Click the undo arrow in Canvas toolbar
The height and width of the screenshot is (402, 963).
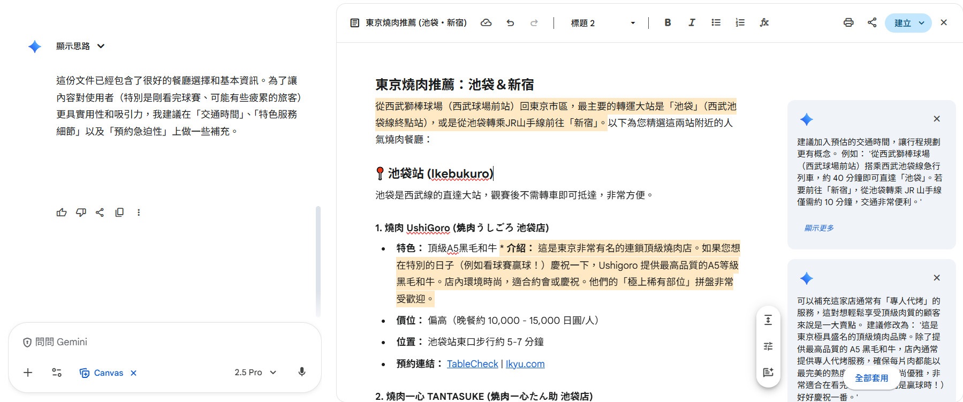click(x=510, y=23)
